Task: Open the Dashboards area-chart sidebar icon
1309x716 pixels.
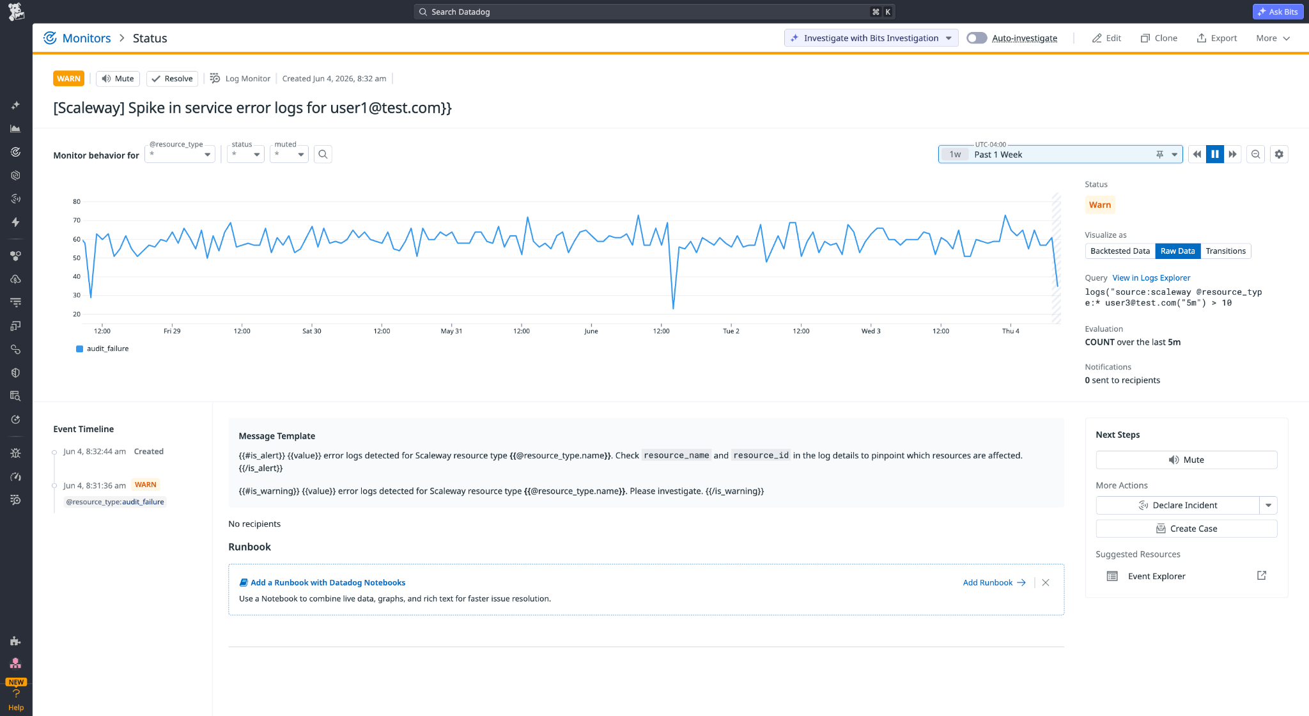Action: click(16, 128)
